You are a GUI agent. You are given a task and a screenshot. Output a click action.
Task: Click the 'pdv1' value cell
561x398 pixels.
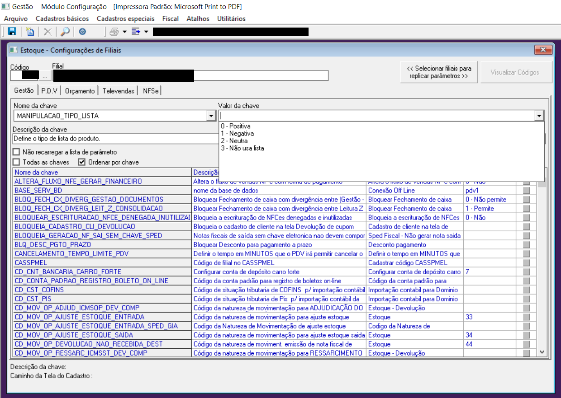pos(490,191)
